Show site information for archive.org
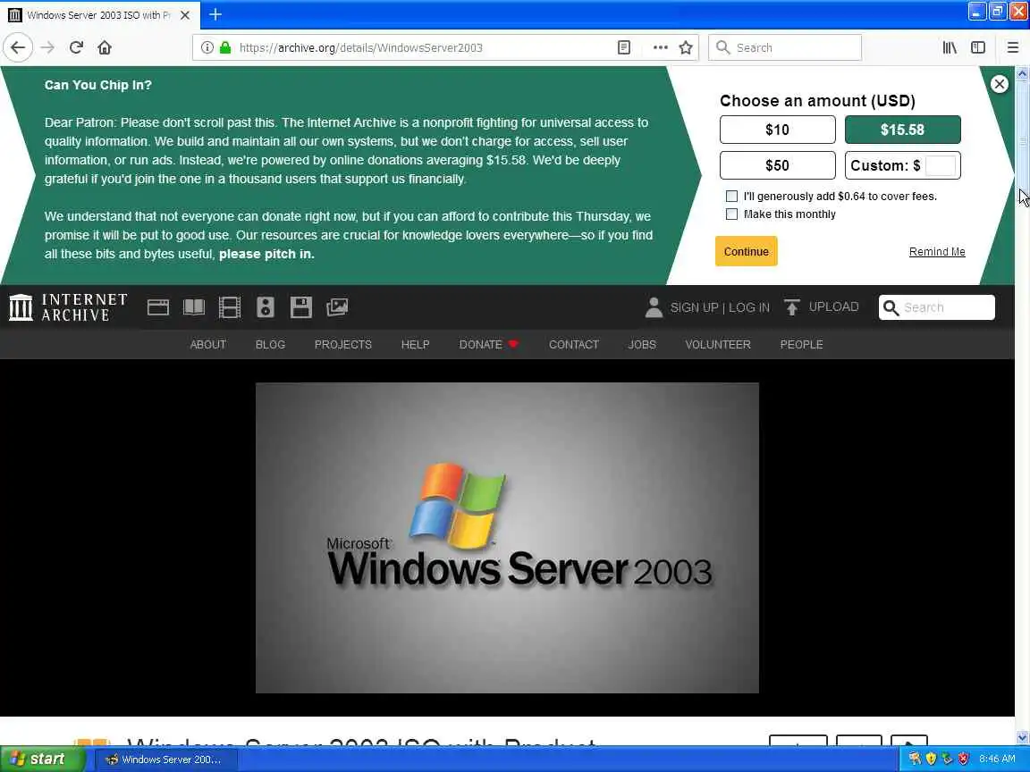The image size is (1030, 772). pos(207,47)
